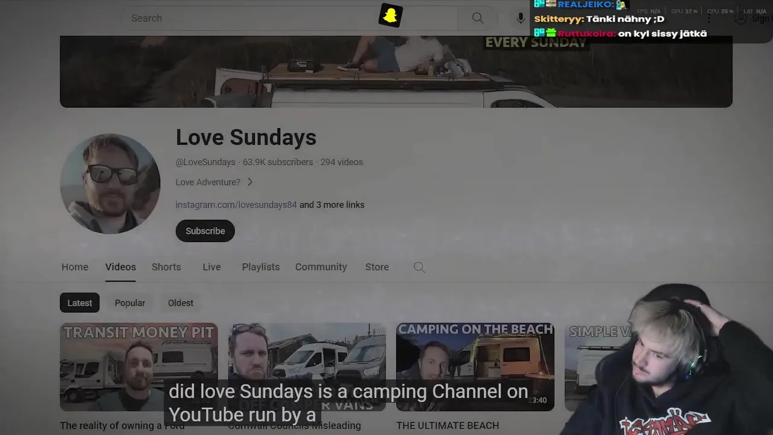The height and width of the screenshot is (435, 773).
Task: Sort videos by Popular
Action: [x=130, y=303]
